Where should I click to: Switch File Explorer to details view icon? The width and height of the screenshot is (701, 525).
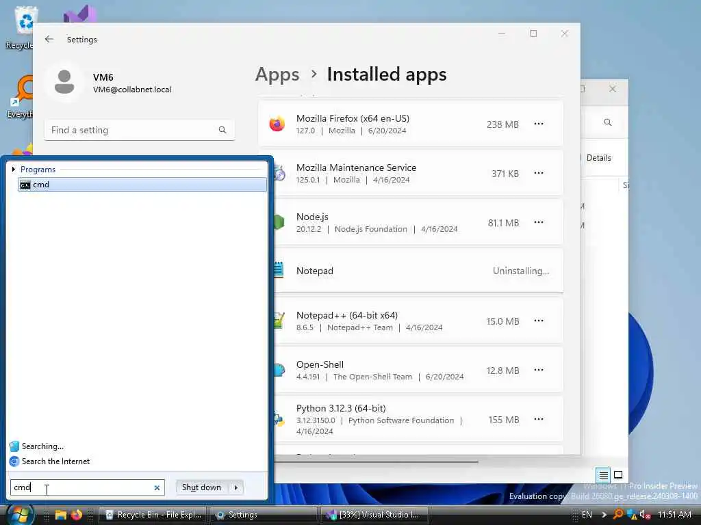pyautogui.click(x=603, y=475)
